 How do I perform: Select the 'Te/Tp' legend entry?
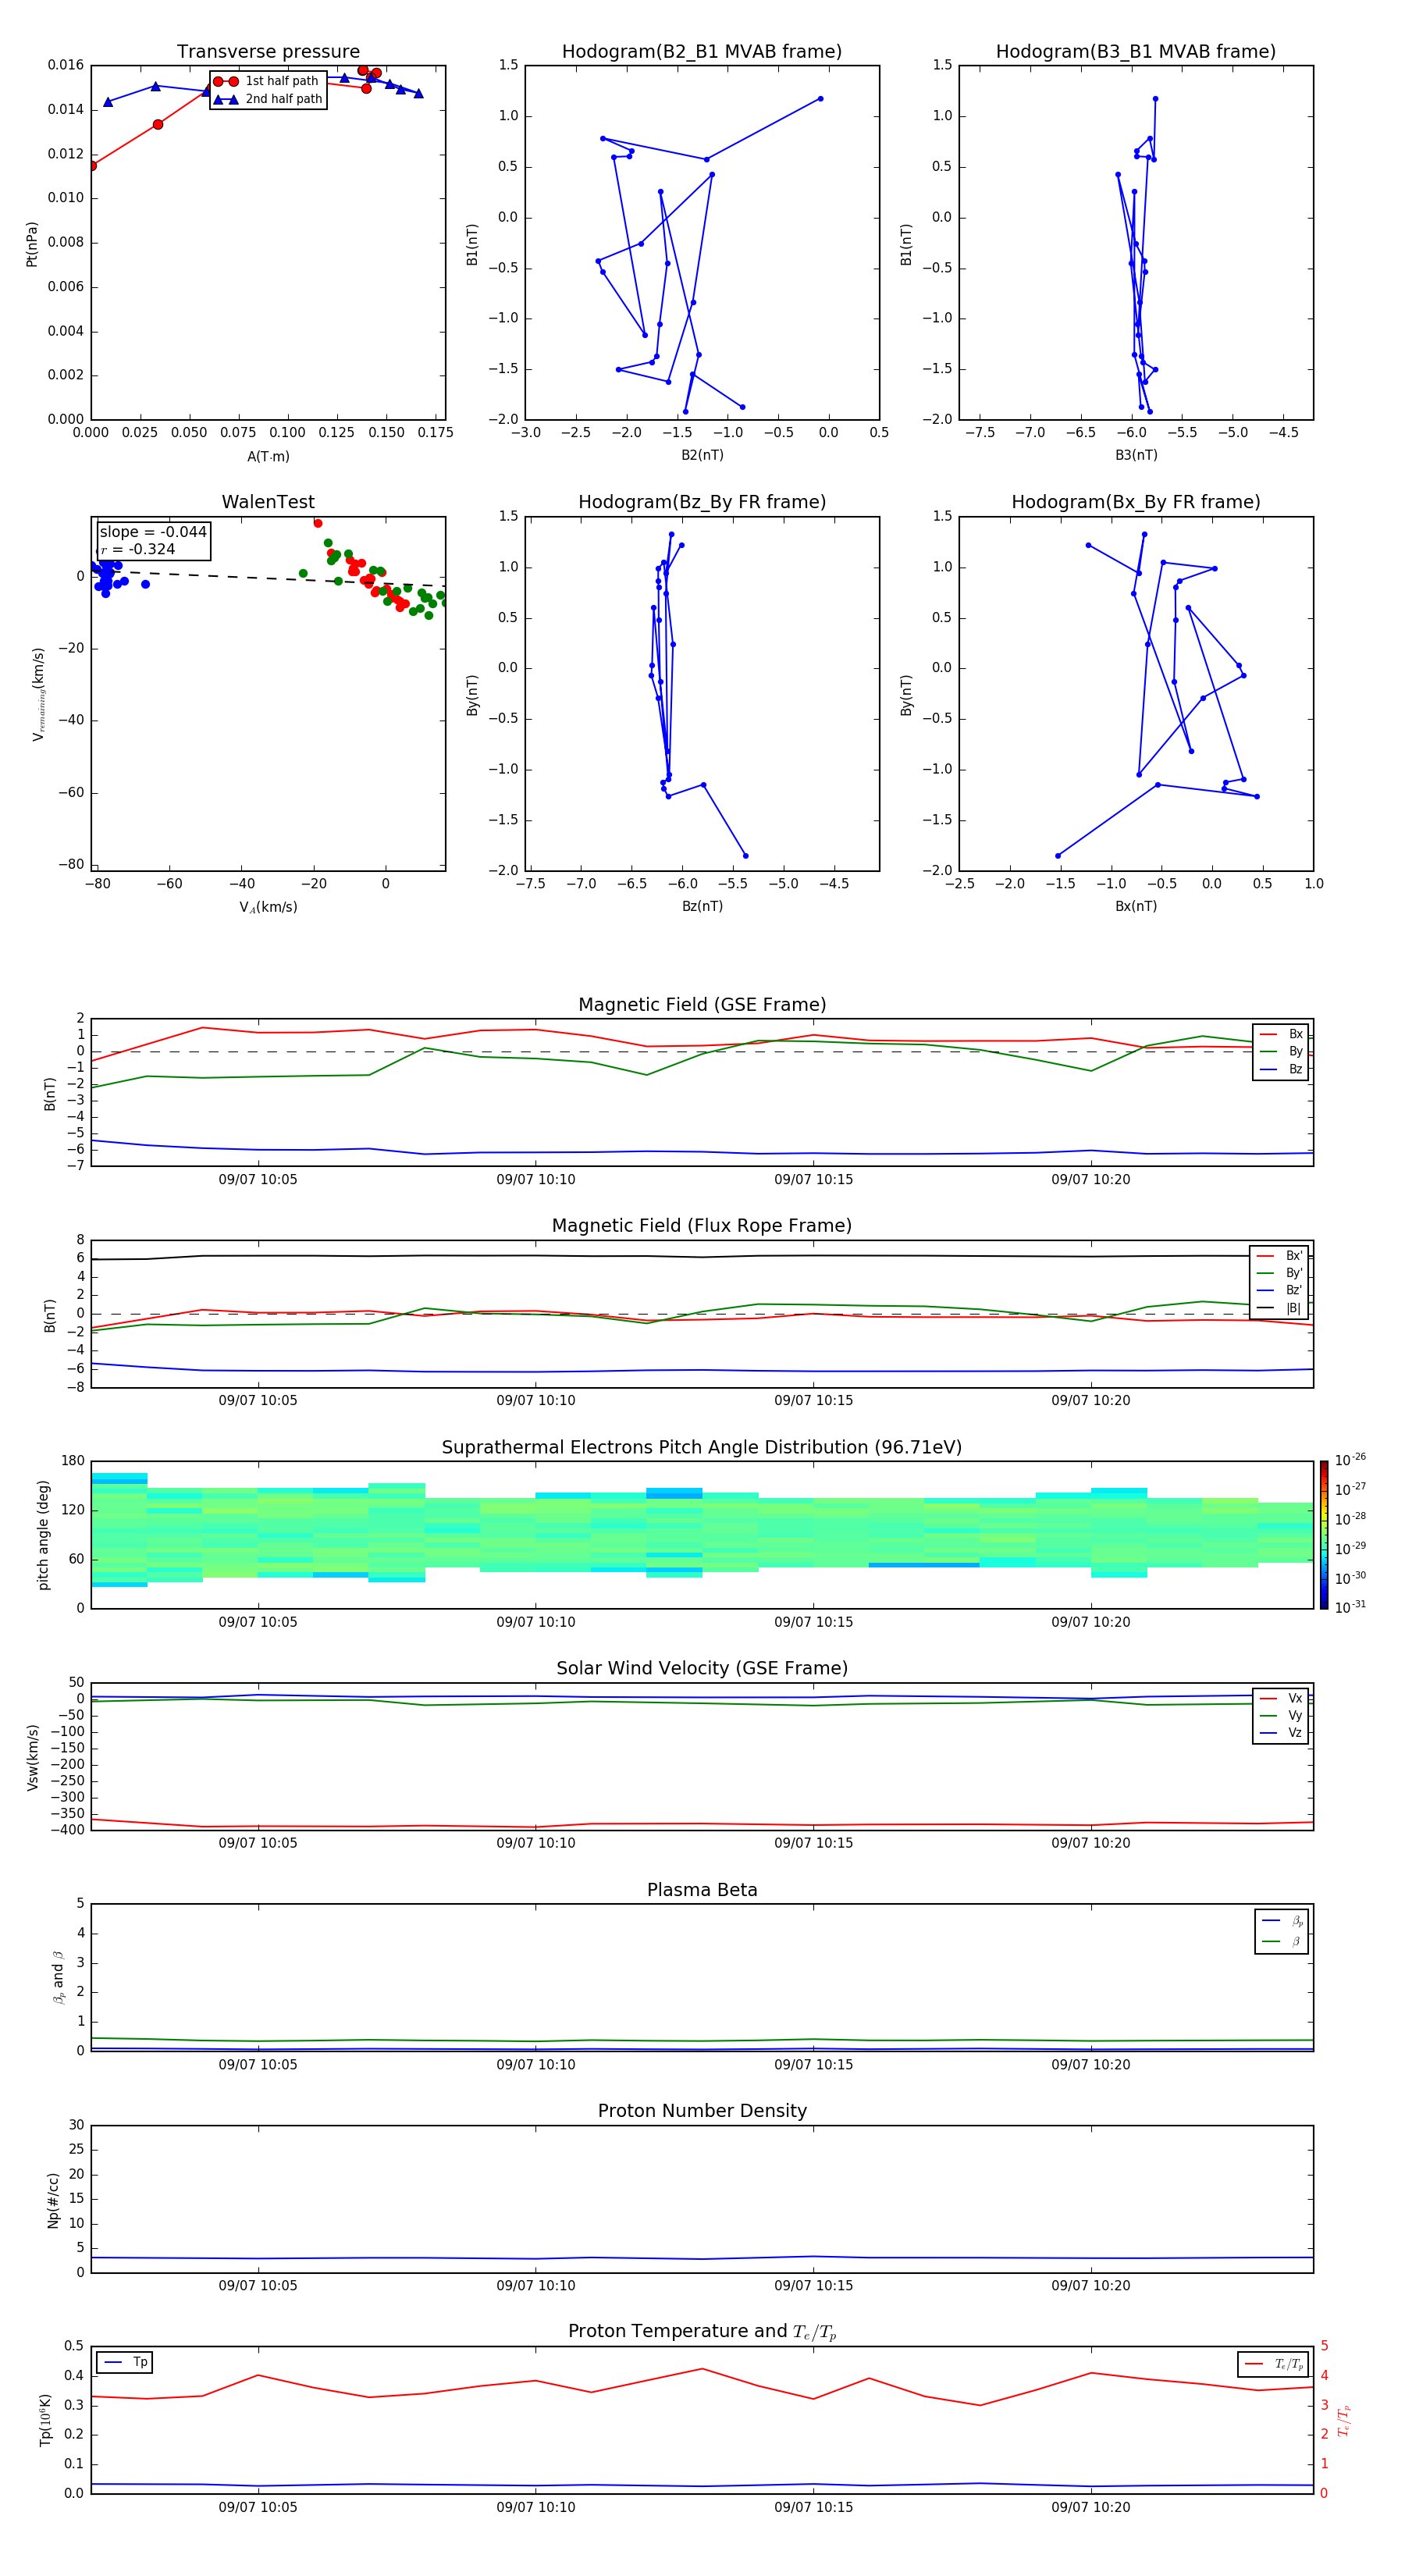[1272, 2364]
